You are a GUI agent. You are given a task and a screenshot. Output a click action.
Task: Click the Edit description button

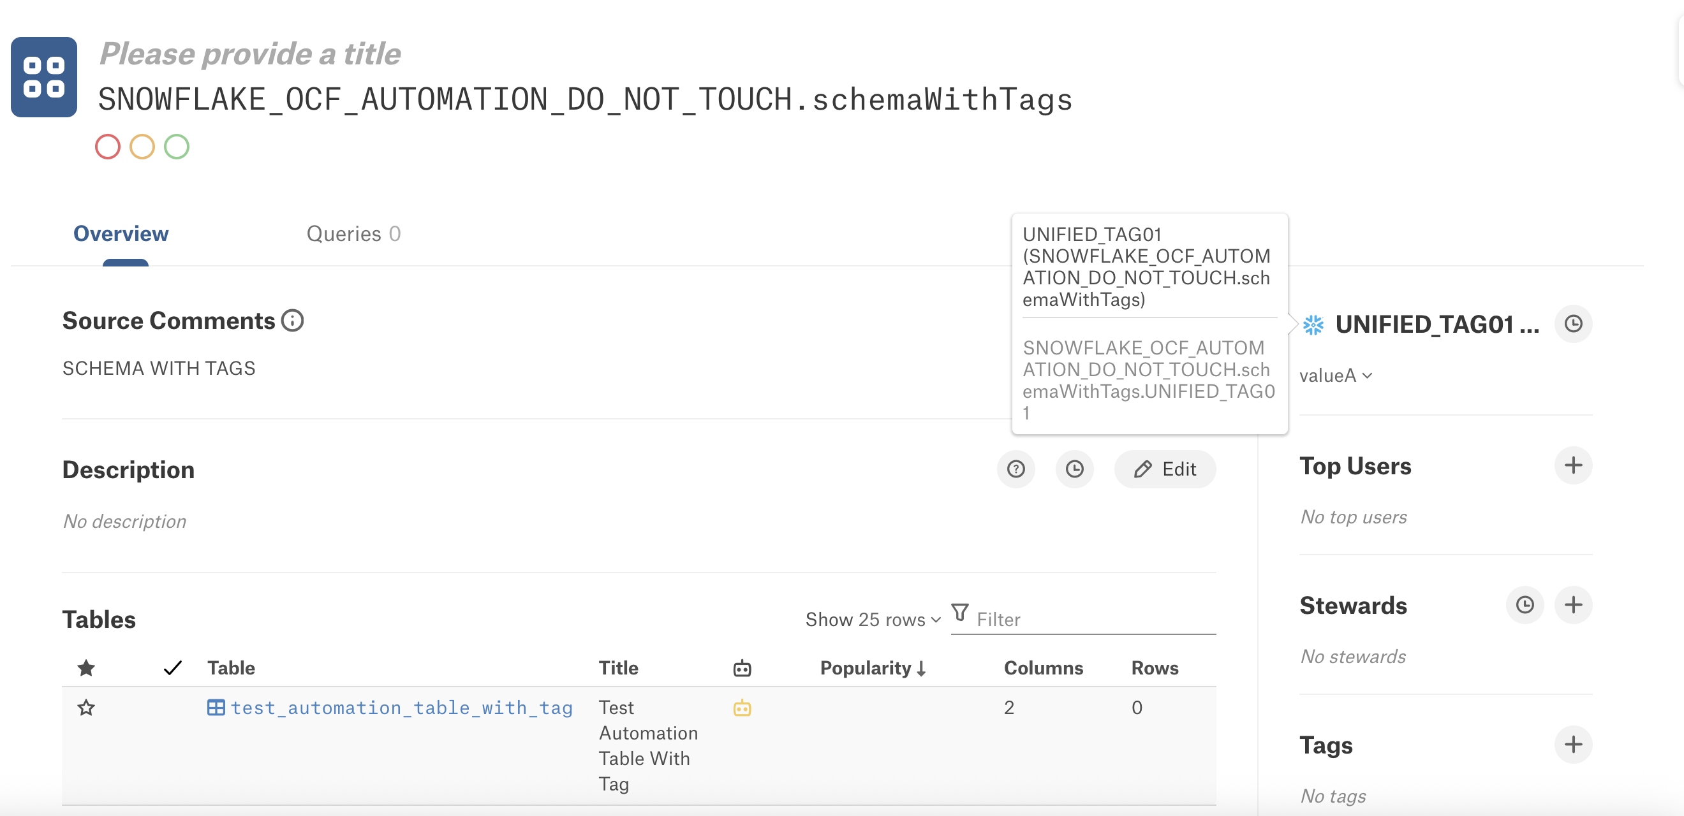pyautogui.click(x=1165, y=469)
